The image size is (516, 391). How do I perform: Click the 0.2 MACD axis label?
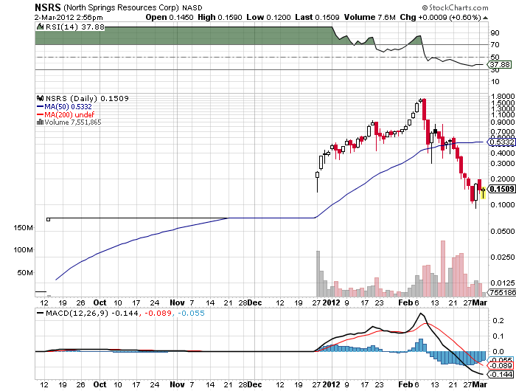coord(498,320)
